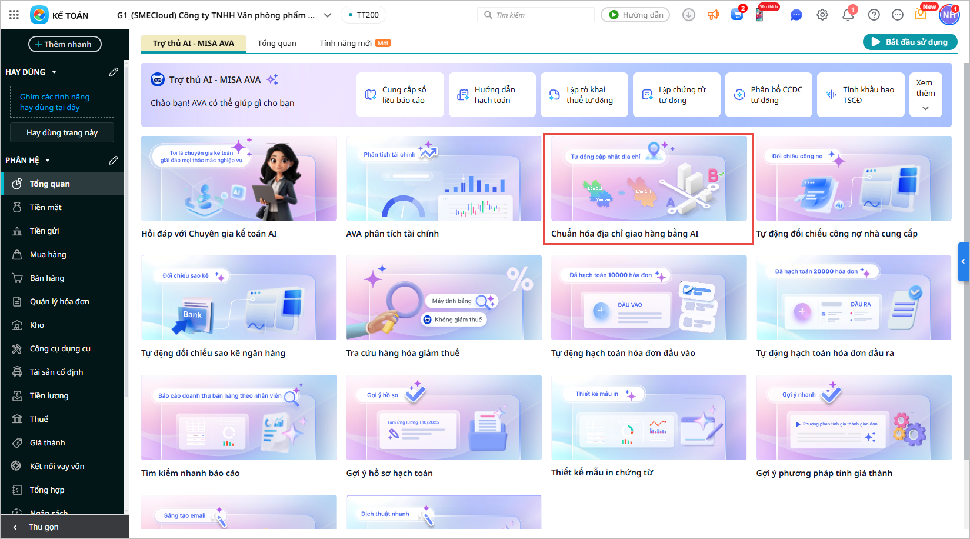
Task: Collapse the Hay dùng section arrow
Action: pyautogui.click(x=54, y=72)
